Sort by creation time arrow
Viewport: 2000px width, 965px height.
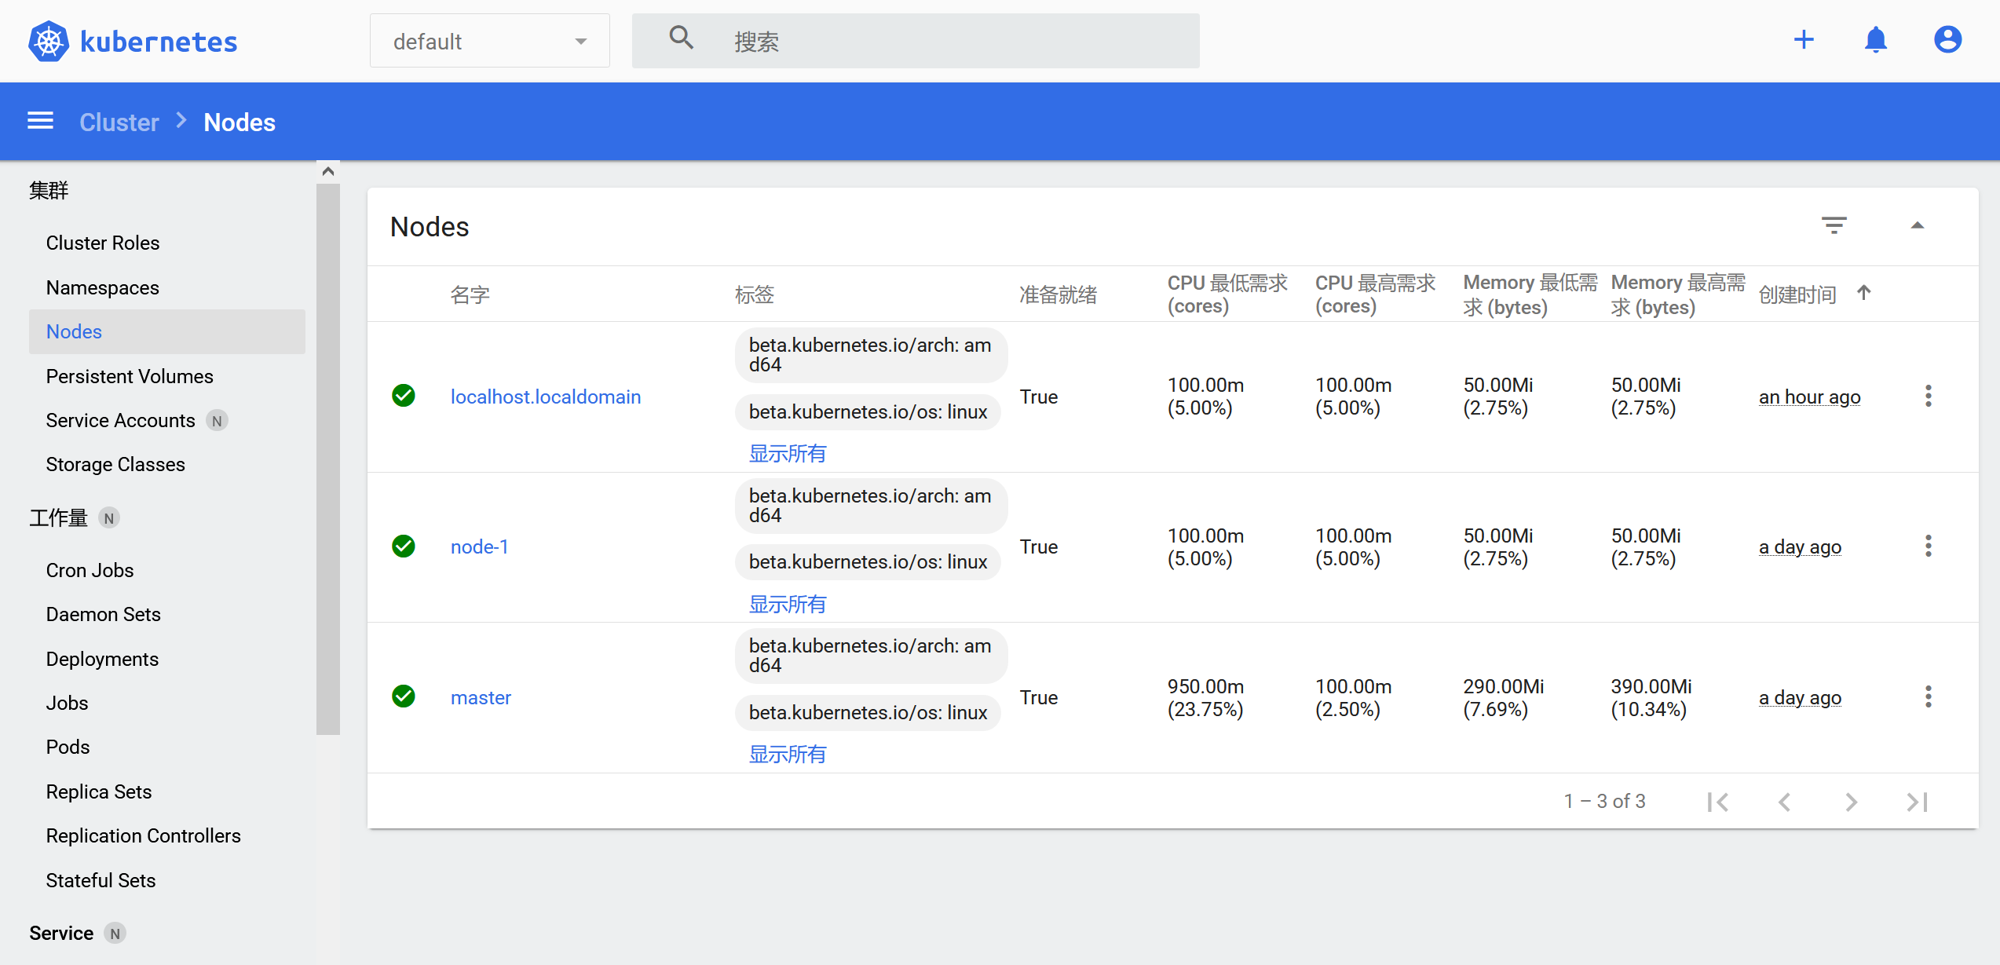pyautogui.click(x=1863, y=293)
